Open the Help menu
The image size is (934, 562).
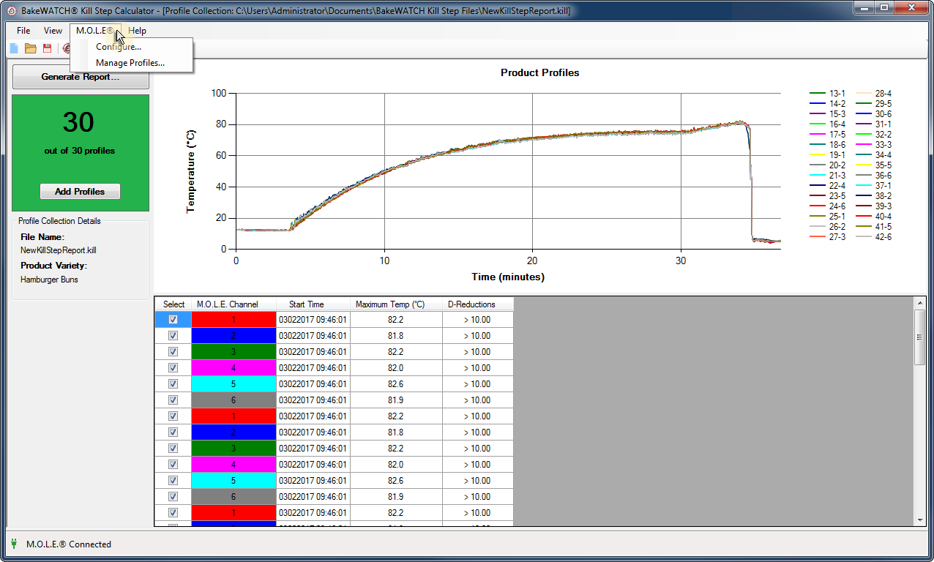138,31
